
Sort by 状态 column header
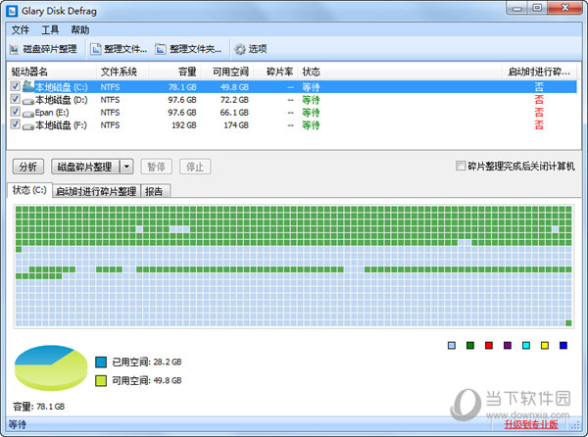pos(401,72)
